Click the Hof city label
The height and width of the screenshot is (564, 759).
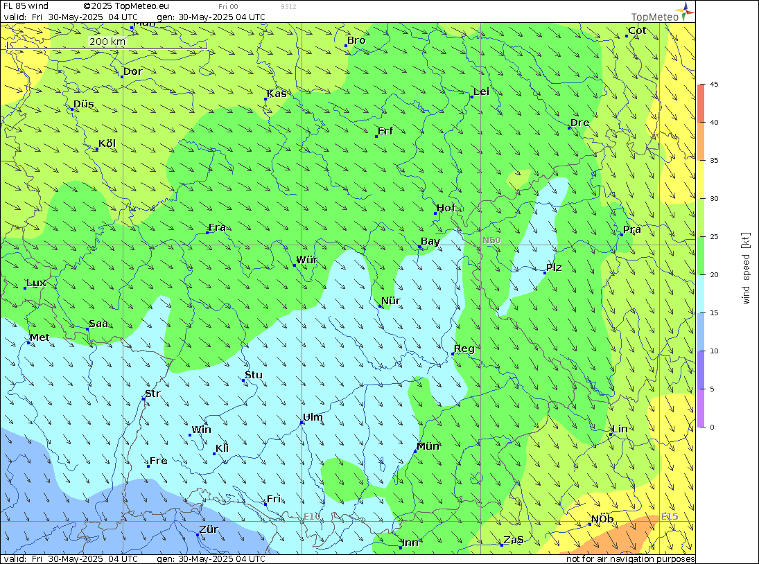446,208
